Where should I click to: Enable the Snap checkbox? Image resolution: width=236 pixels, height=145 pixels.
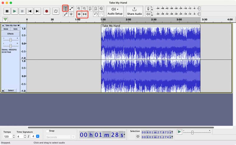[47, 131]
